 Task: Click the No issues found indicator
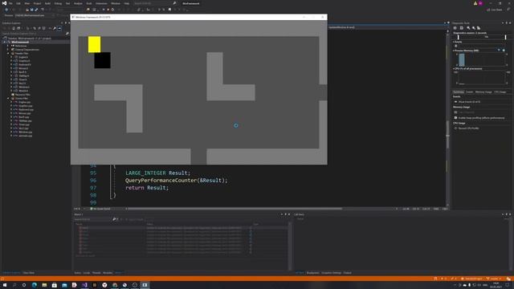tap(100, 209)
